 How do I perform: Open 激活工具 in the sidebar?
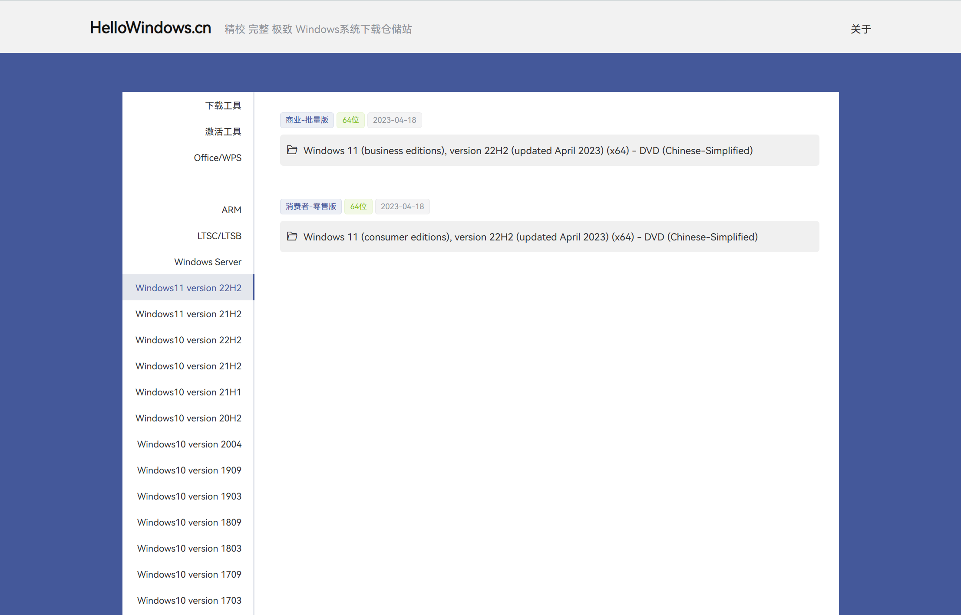point(223,132)
